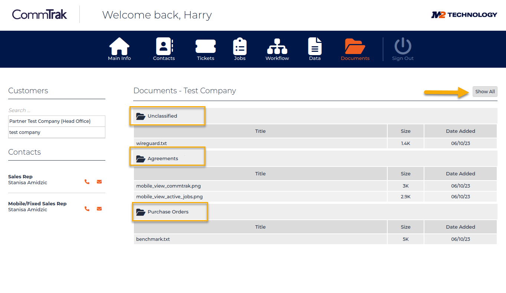Click the date added for mobile_view_active_jobs.png
This screenshot has width=506, height=293.
(x=460, y=196)
